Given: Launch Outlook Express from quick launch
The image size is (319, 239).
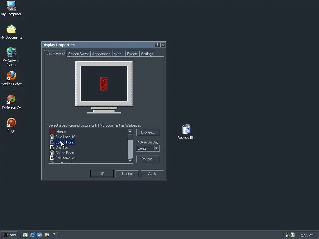Looking at the screenshot, I should (40, 235).
